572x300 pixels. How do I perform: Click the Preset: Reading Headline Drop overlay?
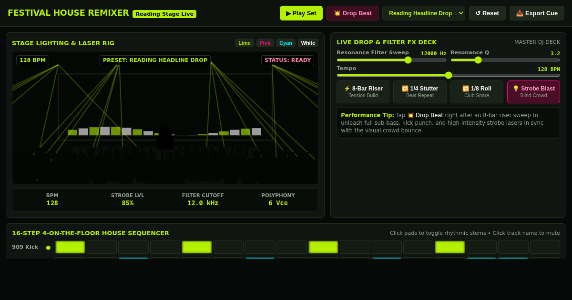tap(155, 60)
